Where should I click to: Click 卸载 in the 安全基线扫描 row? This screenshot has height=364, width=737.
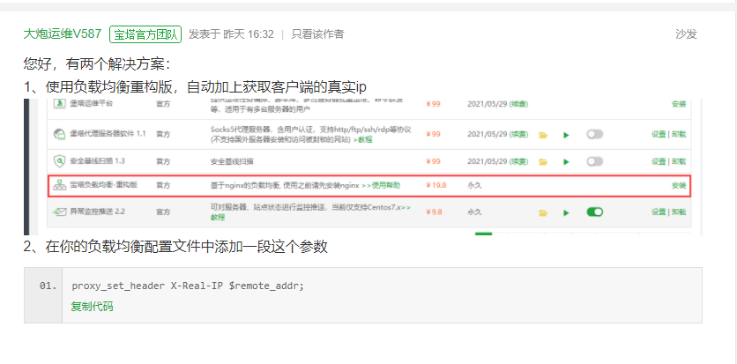tap(679, 161)
